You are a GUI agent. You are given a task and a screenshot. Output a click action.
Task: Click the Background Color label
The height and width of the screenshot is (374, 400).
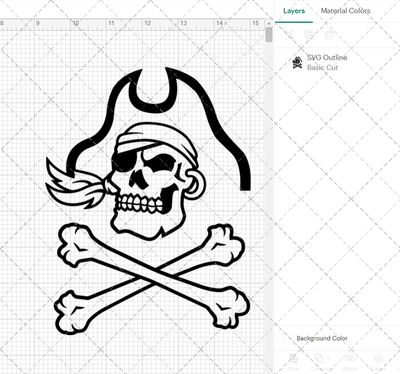(322, 338)
